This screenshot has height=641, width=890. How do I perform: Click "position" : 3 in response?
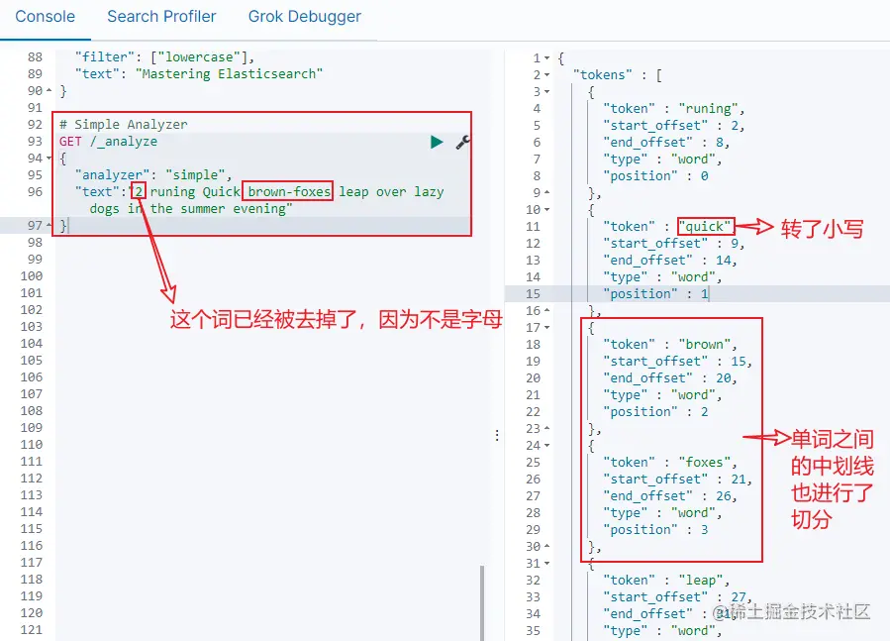pyautogui.click(x=656, y=530)
